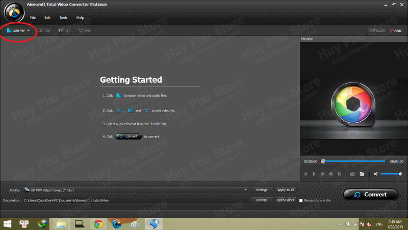Viewport: 408px width, 230px height.
Task: Click the Settings button
Action: tap(262, 190)
